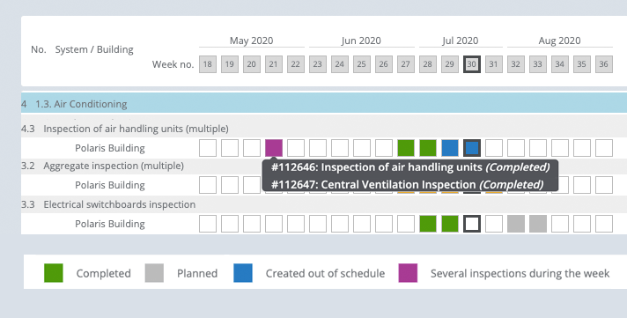Open grey planned week 32 switchboards cell
The height and width of the screenshot is (318, 627).
516,224
